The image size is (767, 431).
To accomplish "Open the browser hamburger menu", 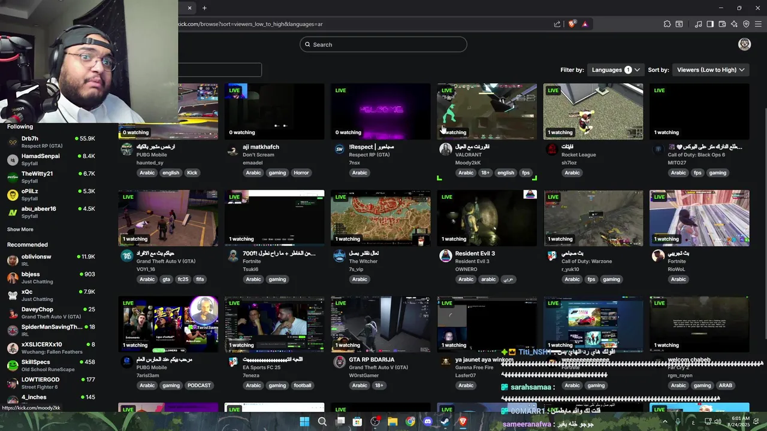I will [758, 24].
